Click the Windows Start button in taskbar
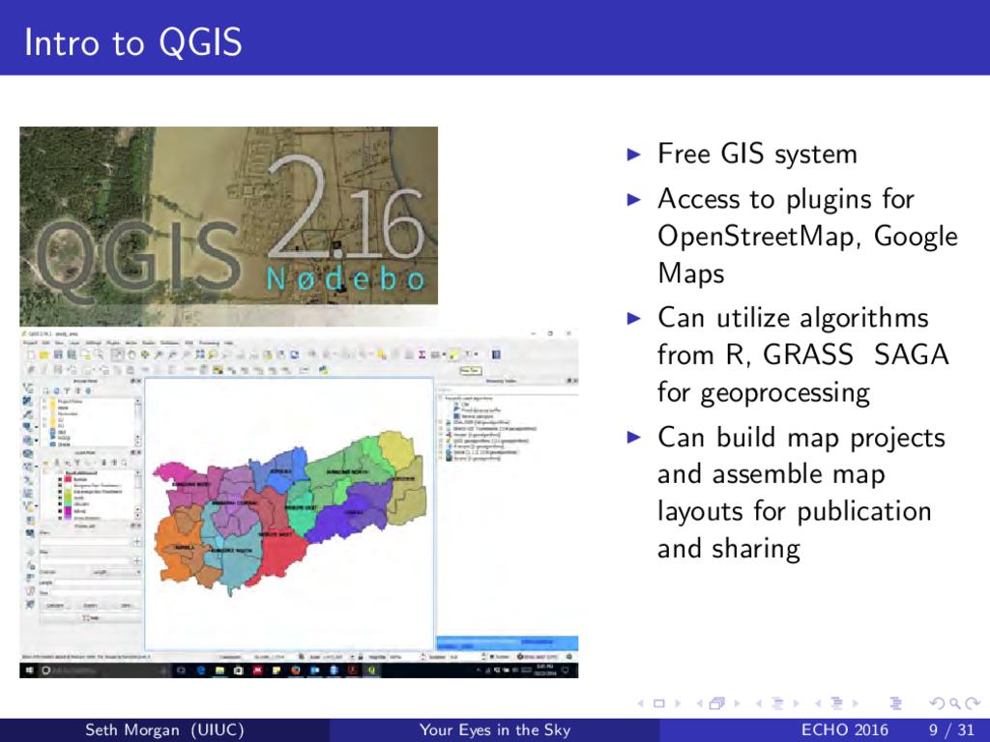Viewport: 990px width, 742px height. pyautogui.click(x=28, y=669)
